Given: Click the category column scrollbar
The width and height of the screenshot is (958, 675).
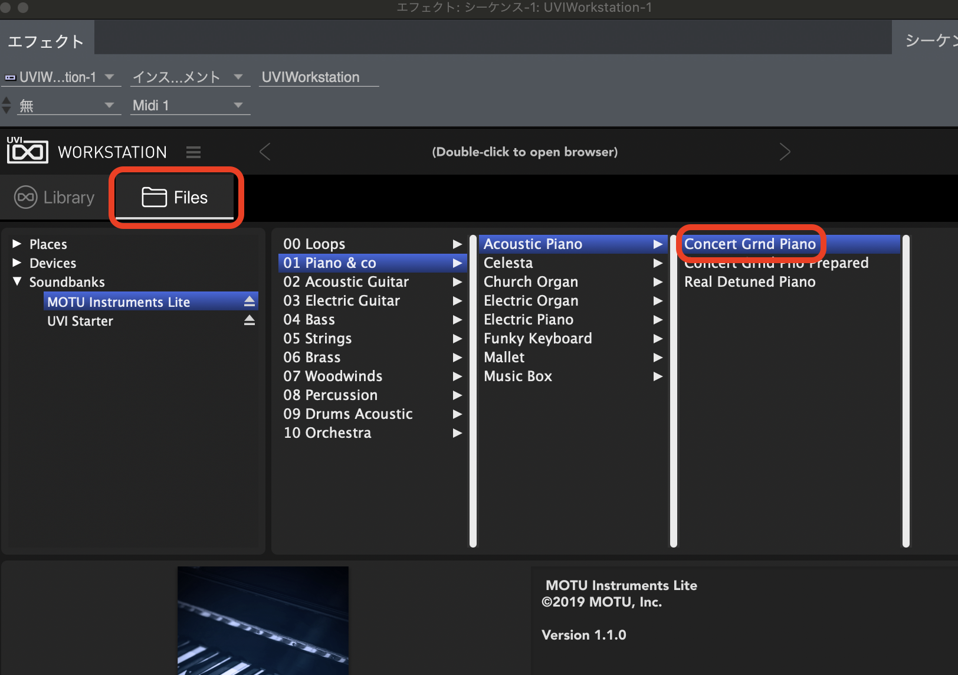Looking at the screenshot, I should [673, 391].
